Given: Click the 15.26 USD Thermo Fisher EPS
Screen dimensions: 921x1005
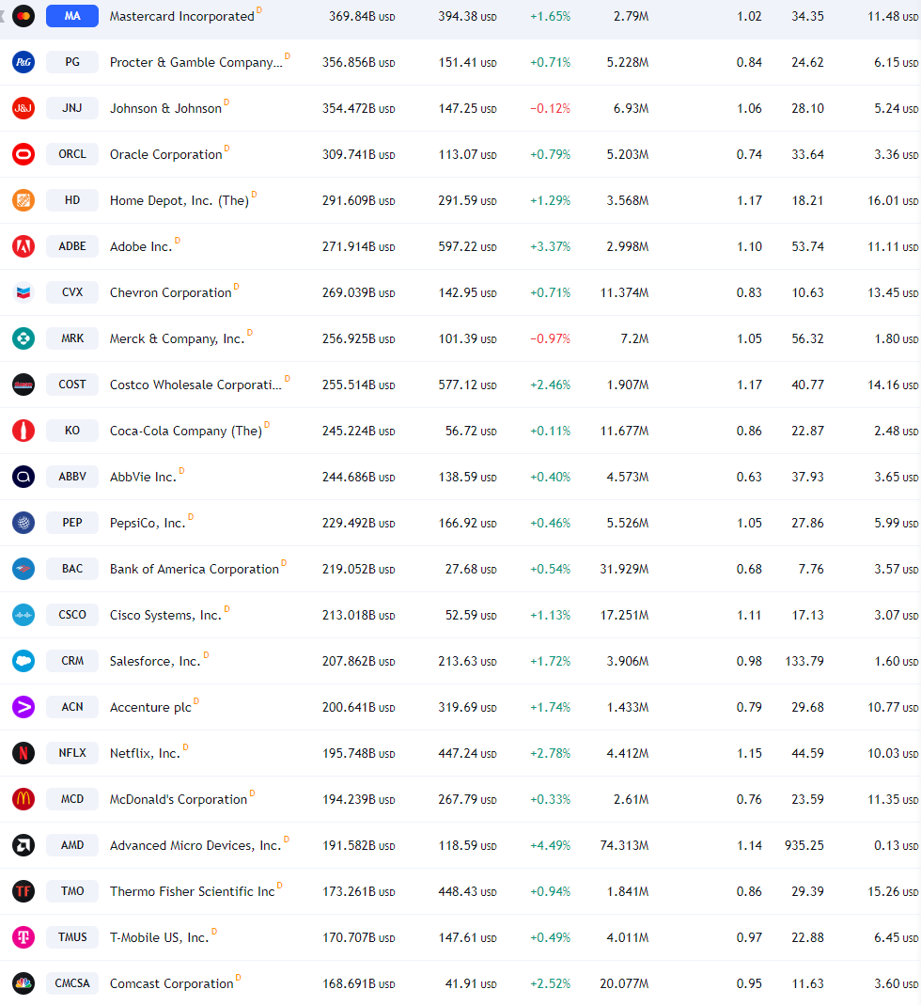Looking at the screenshot, I should click(x=893, y=891).
